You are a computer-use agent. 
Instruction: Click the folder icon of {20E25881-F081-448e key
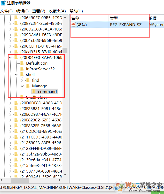coord(16,109)
